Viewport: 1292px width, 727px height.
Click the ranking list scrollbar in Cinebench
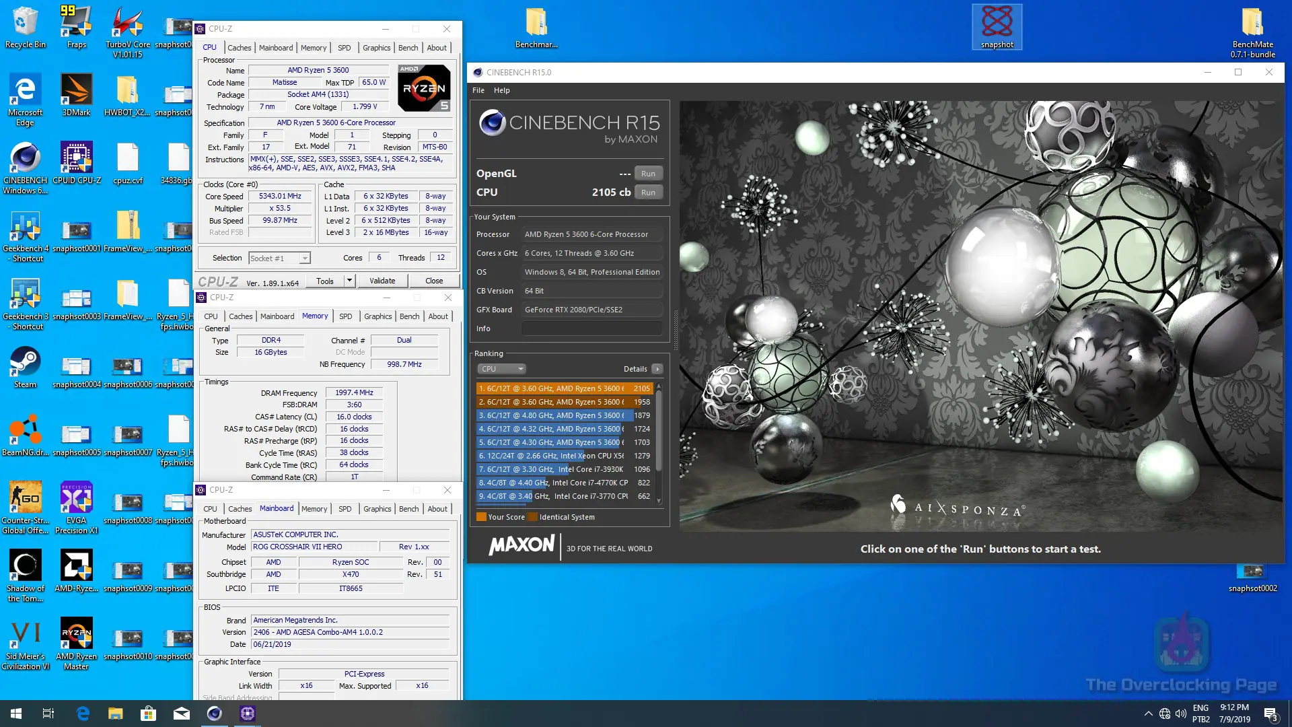(x=659, y=431)
